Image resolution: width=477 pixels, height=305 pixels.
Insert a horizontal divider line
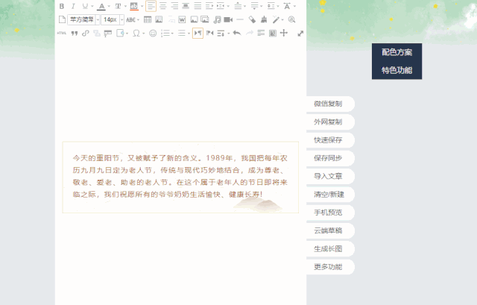(x=240, y=19)
